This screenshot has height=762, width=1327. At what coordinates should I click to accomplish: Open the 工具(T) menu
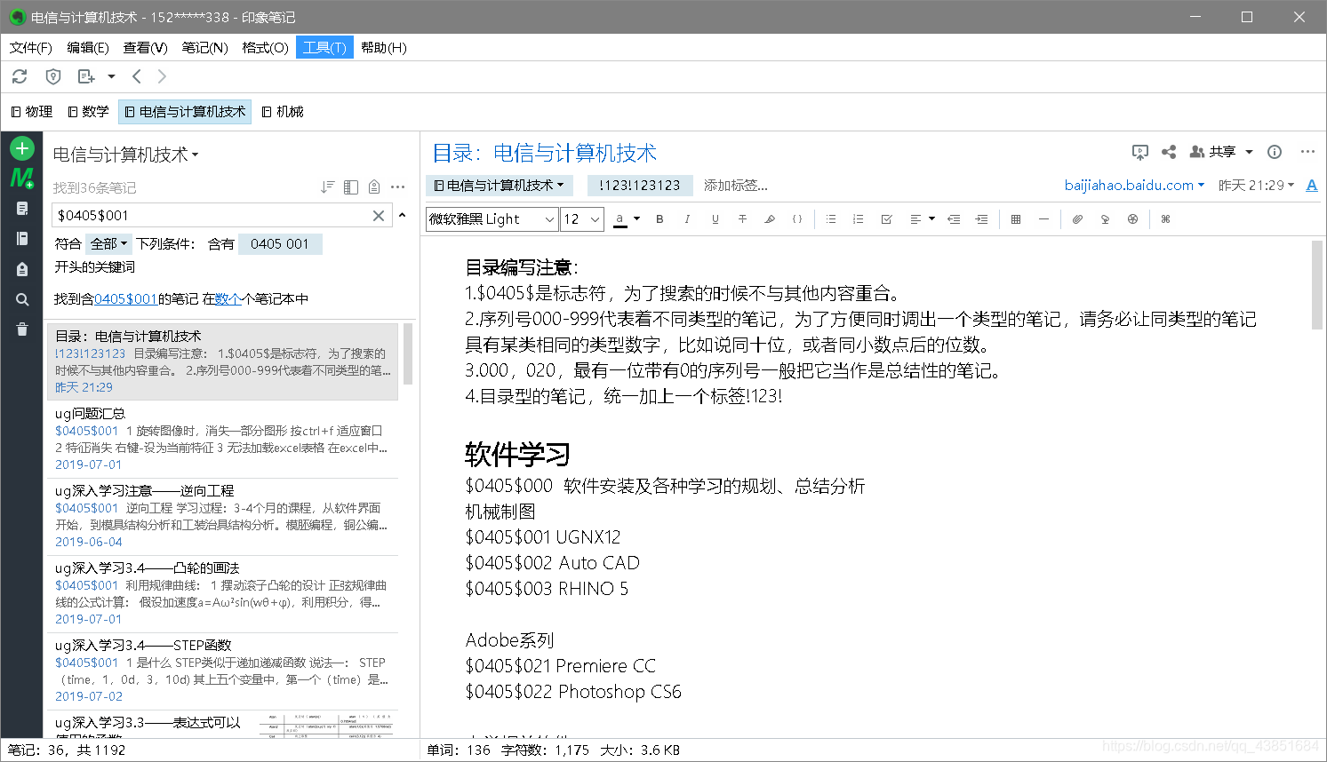[324, 47]
